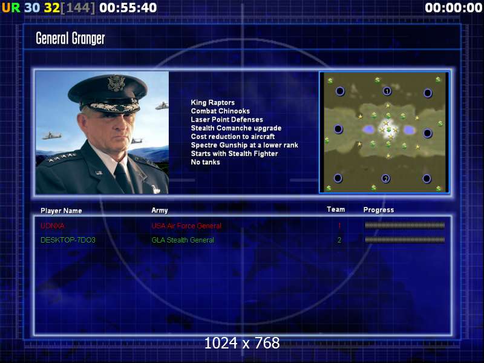Click the Team column header

tap(336, 209)
